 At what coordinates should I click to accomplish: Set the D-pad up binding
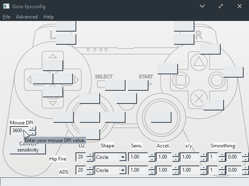[x=53, y=66]
